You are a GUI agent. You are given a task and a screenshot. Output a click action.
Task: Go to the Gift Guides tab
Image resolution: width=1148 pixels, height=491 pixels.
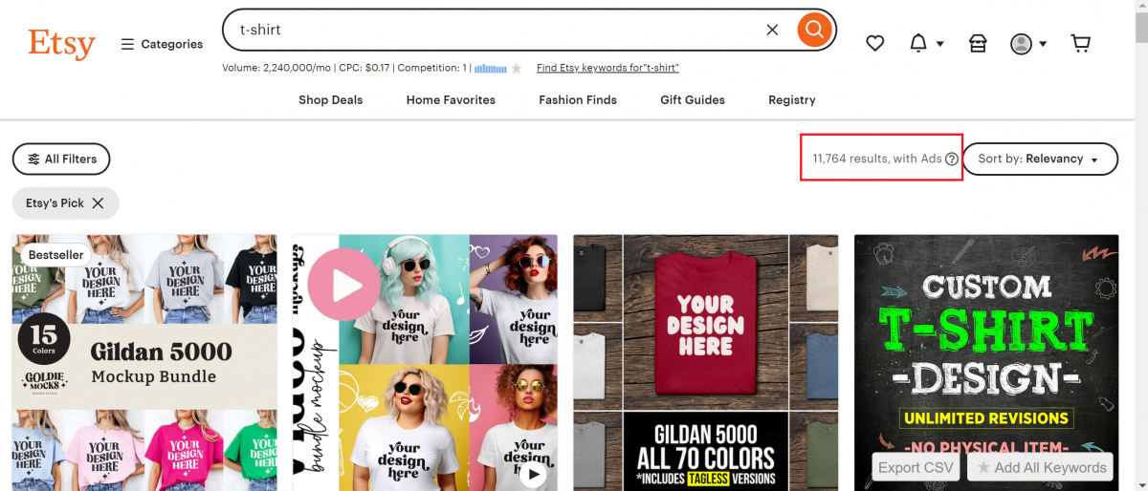tap(693, 99)
